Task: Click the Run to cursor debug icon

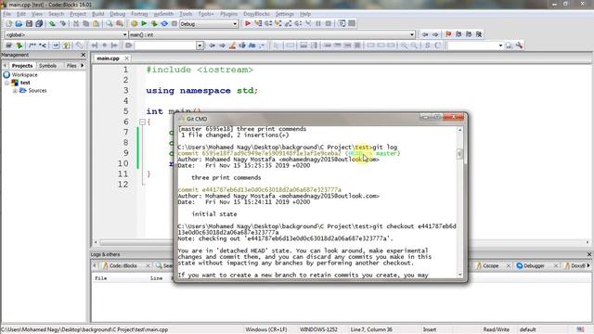Action: [258, 23]
